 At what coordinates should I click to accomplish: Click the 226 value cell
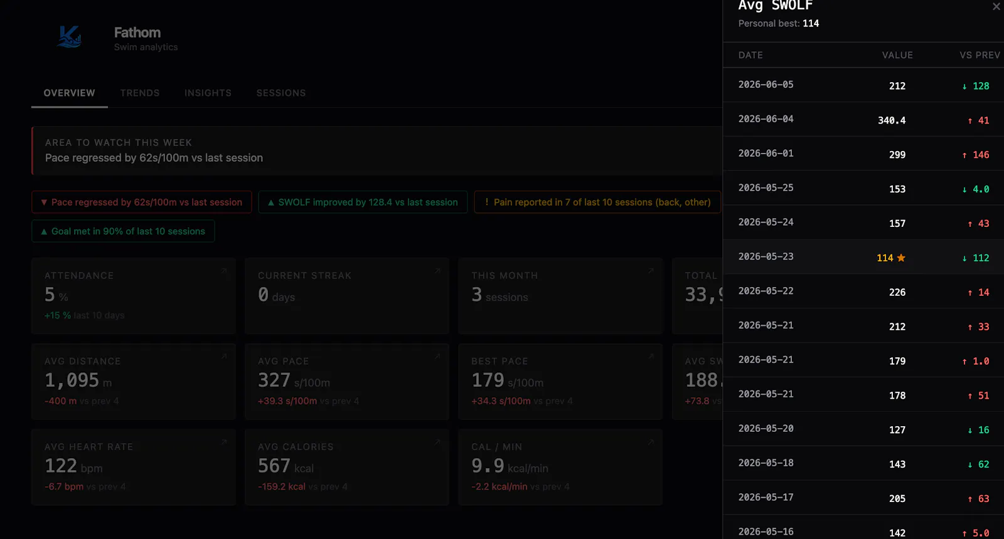coord(897,293)
